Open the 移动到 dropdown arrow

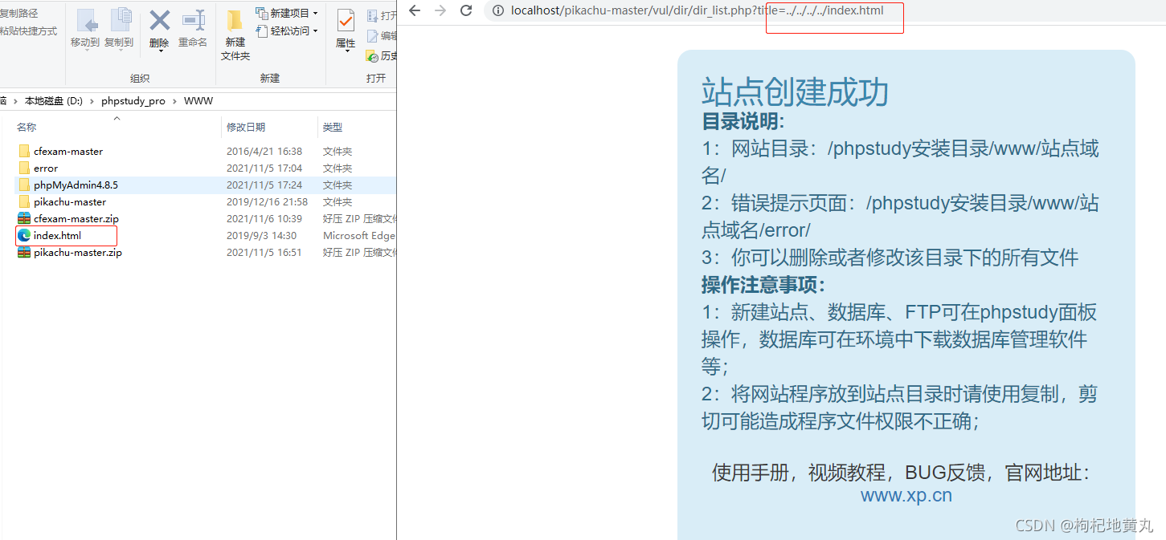86,51
